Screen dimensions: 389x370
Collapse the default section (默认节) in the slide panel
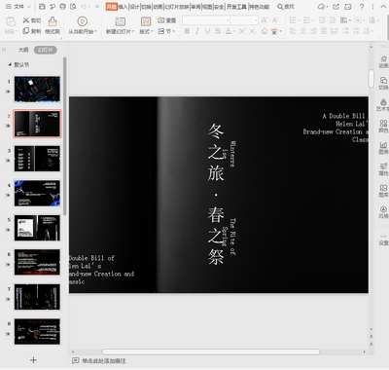click(10, 64)
